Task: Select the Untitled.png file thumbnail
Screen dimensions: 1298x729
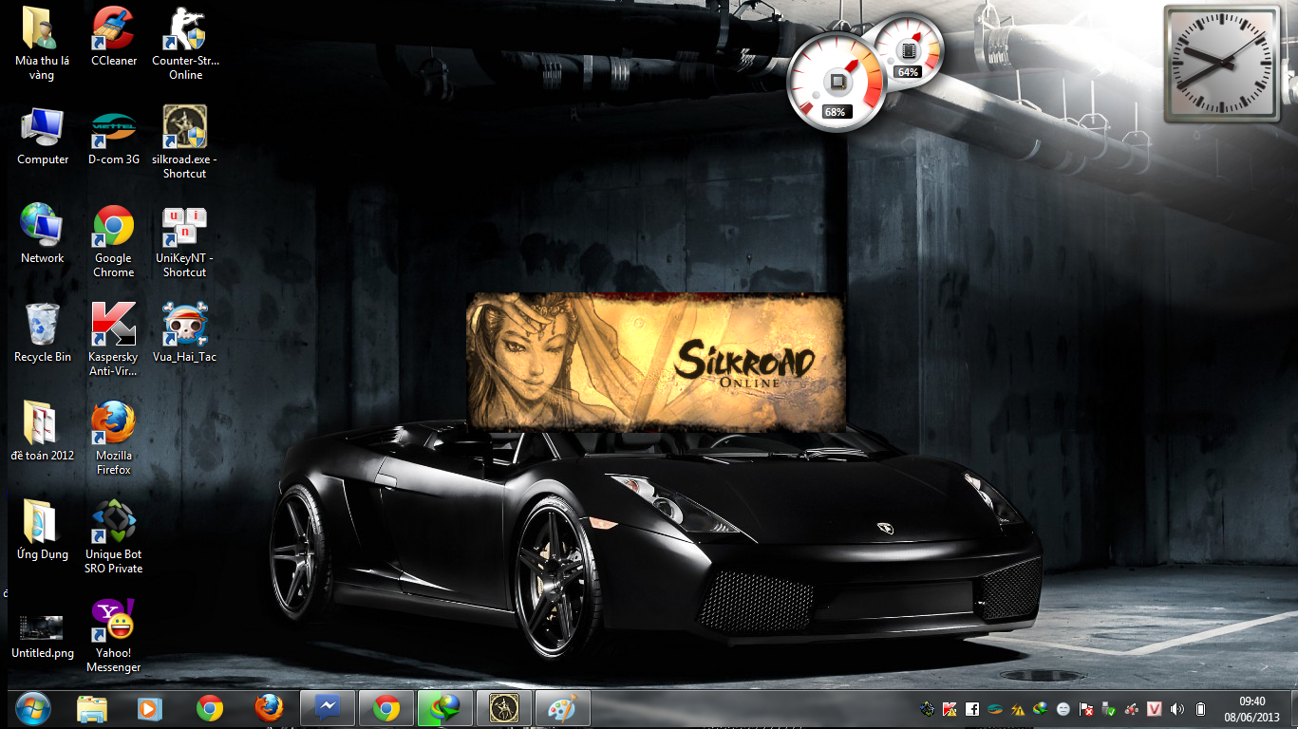Action: click(x=43, y=636)
